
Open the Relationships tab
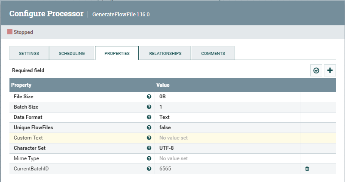(165, 53)
